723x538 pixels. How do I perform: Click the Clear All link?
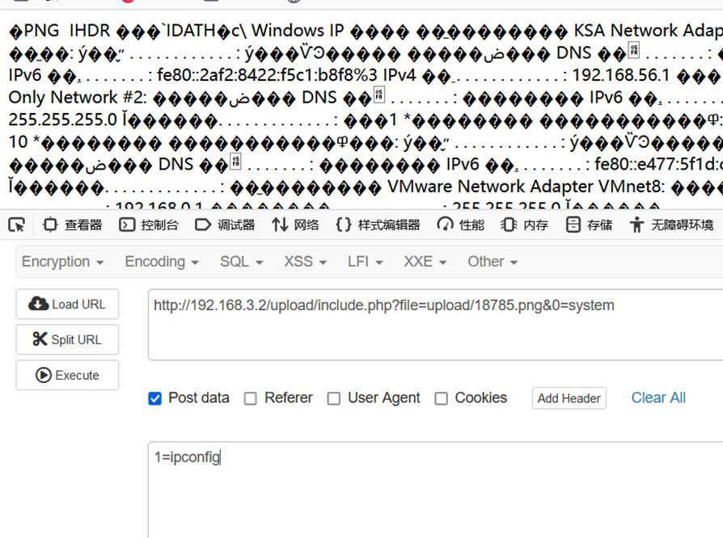(x=658, y=397)
